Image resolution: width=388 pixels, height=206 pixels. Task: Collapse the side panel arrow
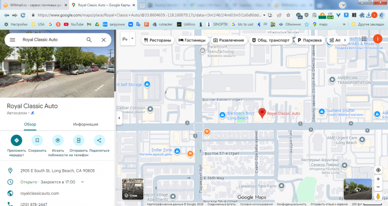[x=119, y=118]
